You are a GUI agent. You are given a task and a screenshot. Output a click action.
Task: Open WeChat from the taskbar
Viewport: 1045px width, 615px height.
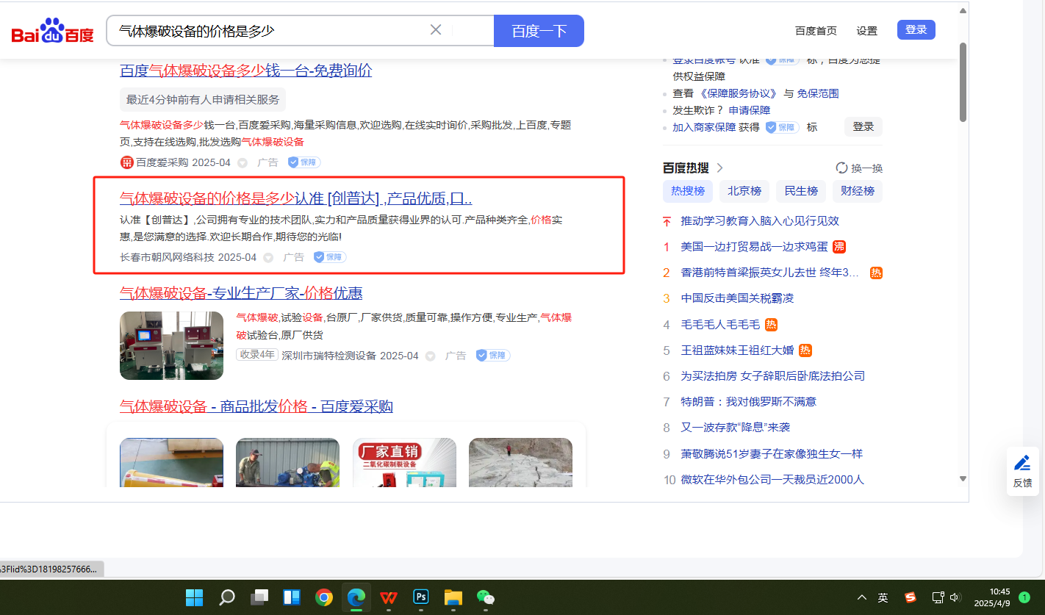486,597
